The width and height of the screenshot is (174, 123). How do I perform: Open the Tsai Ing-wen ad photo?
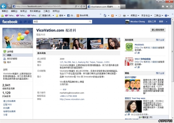pyautogui.click(x=133, y=106)
